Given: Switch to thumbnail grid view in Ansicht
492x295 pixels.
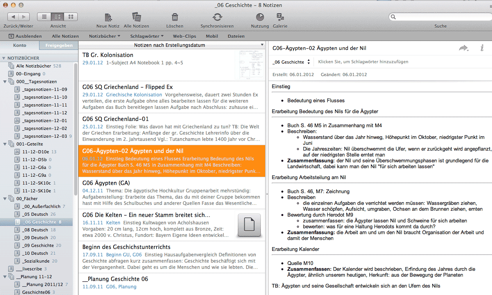Looking at the screenshot, I should (71, 17).
